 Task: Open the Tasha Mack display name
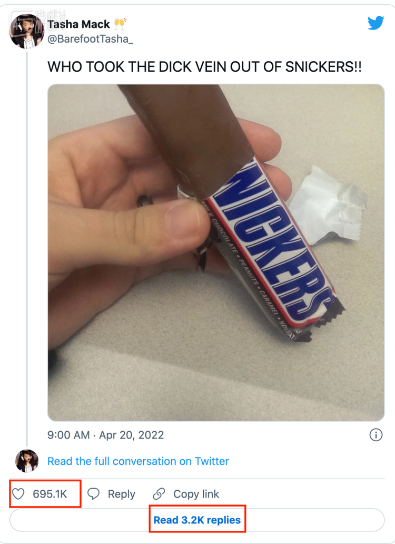pyautogui.click(x=78, y=24)
